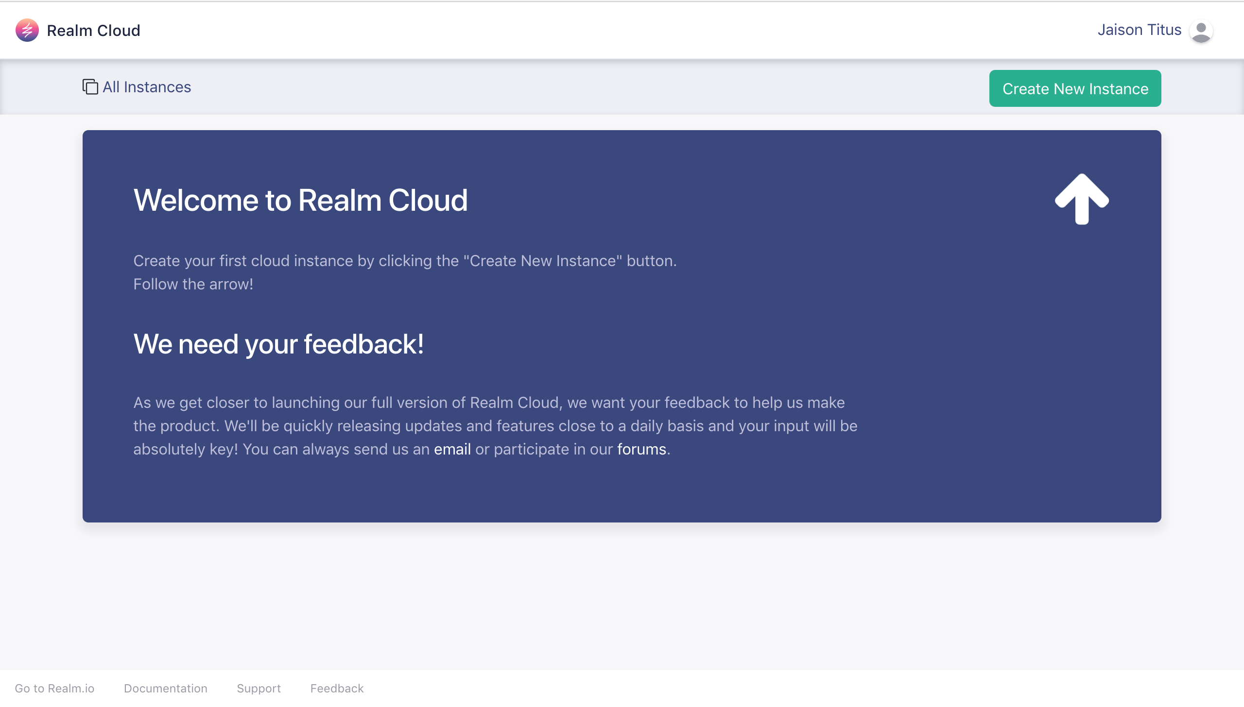Viewport: 1244px width, 707px height.
Task: Click the white up arrow icon
Action: 1082,199
